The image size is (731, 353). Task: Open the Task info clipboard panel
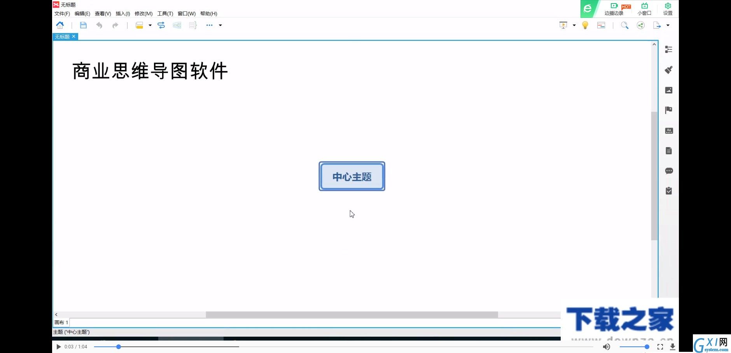(669, 191)
